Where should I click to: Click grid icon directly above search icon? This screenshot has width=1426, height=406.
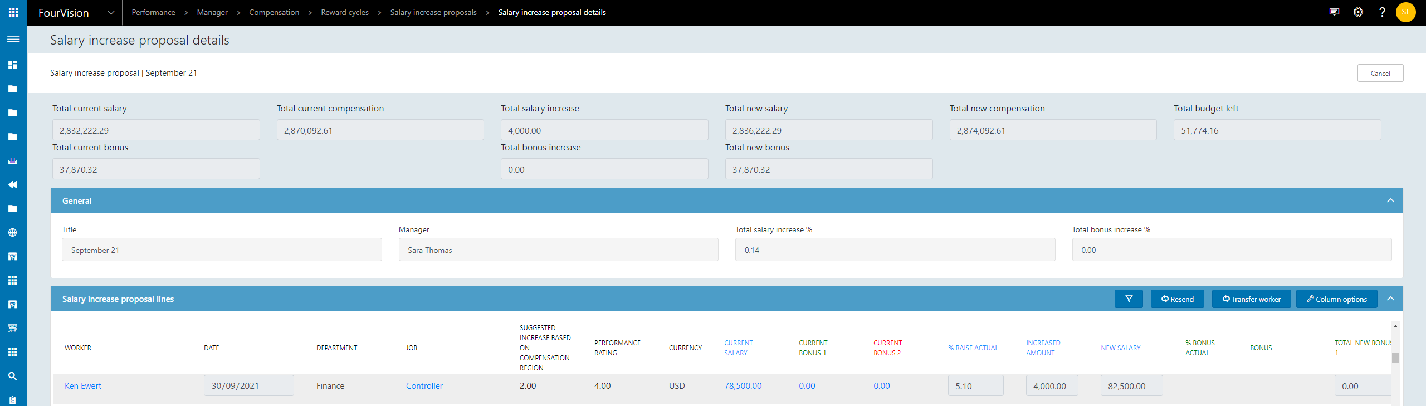(x=13, y=352)
